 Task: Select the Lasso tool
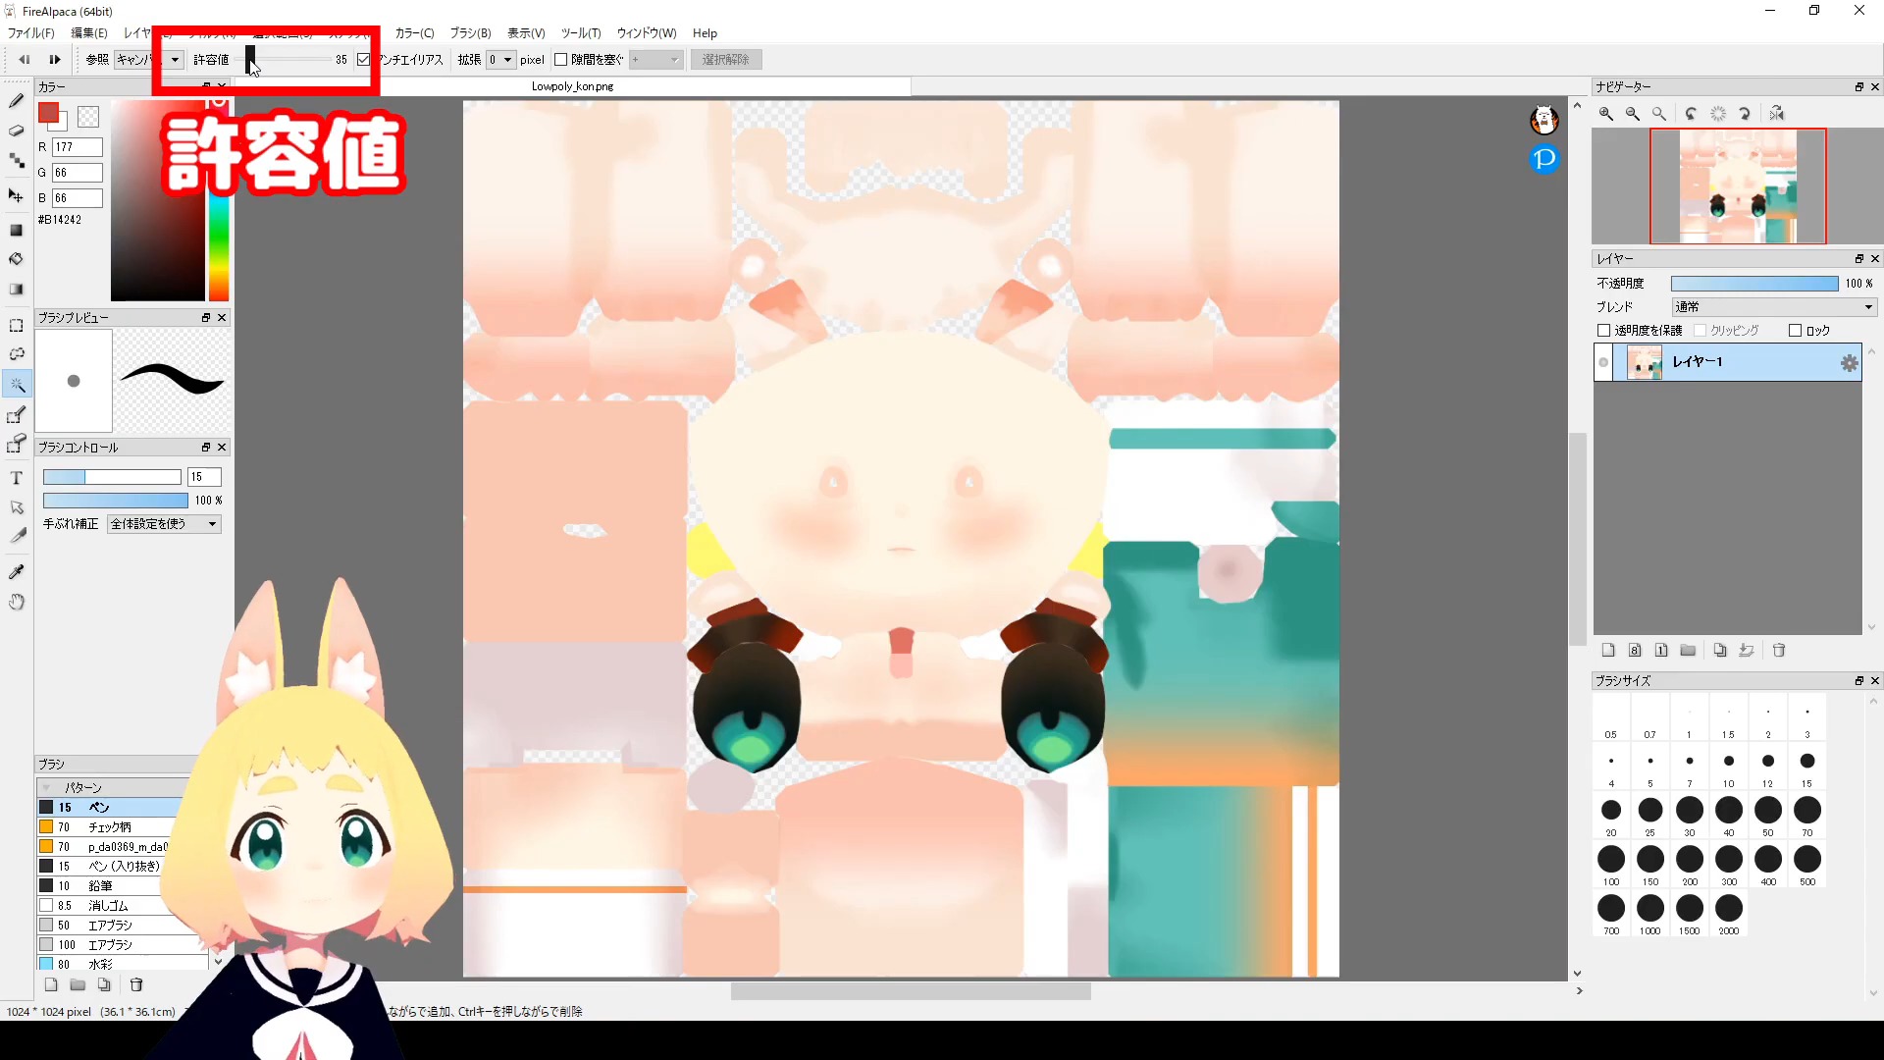coord(17,354)
